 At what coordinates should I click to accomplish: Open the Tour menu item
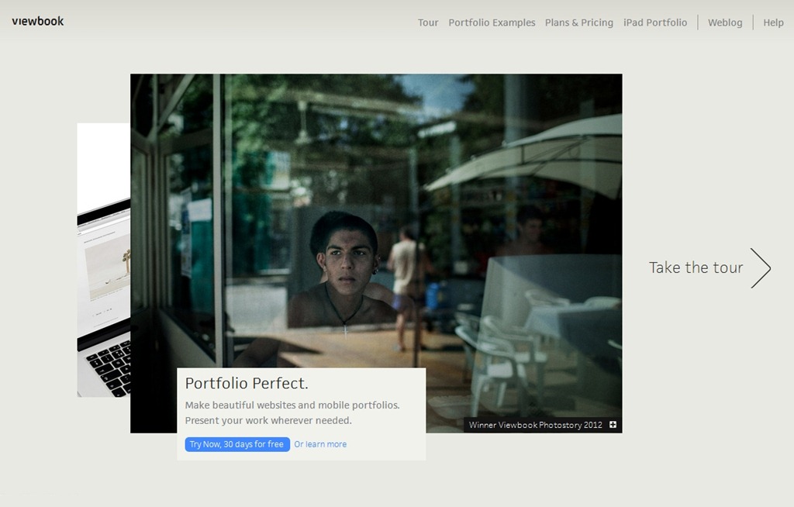(428, 22)
